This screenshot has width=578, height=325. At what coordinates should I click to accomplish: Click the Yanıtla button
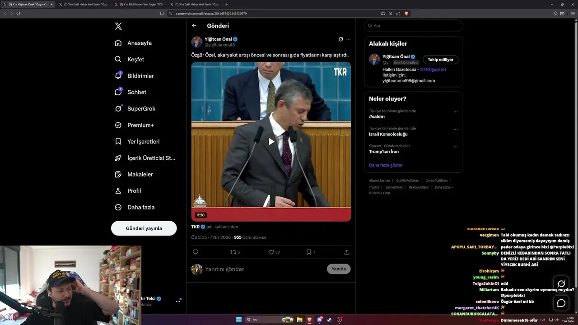pos(339,269)
